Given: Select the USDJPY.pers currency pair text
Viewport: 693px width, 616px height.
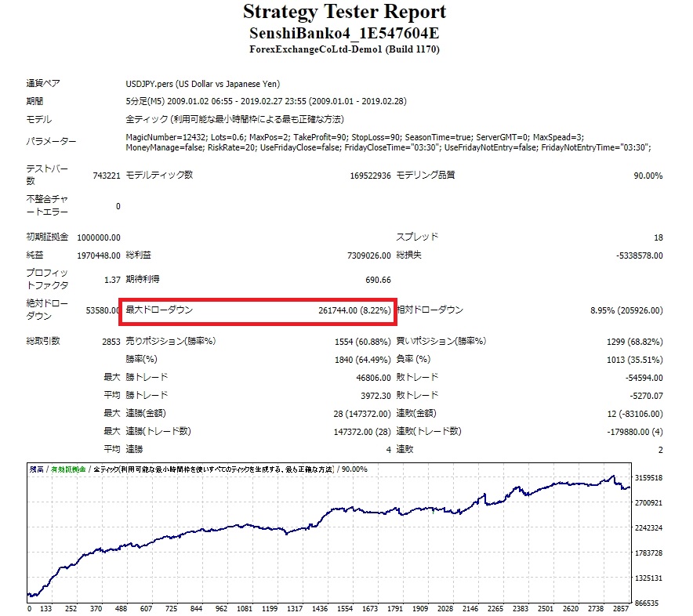Looking at the screenshot, I should click(x=203, y=84).
